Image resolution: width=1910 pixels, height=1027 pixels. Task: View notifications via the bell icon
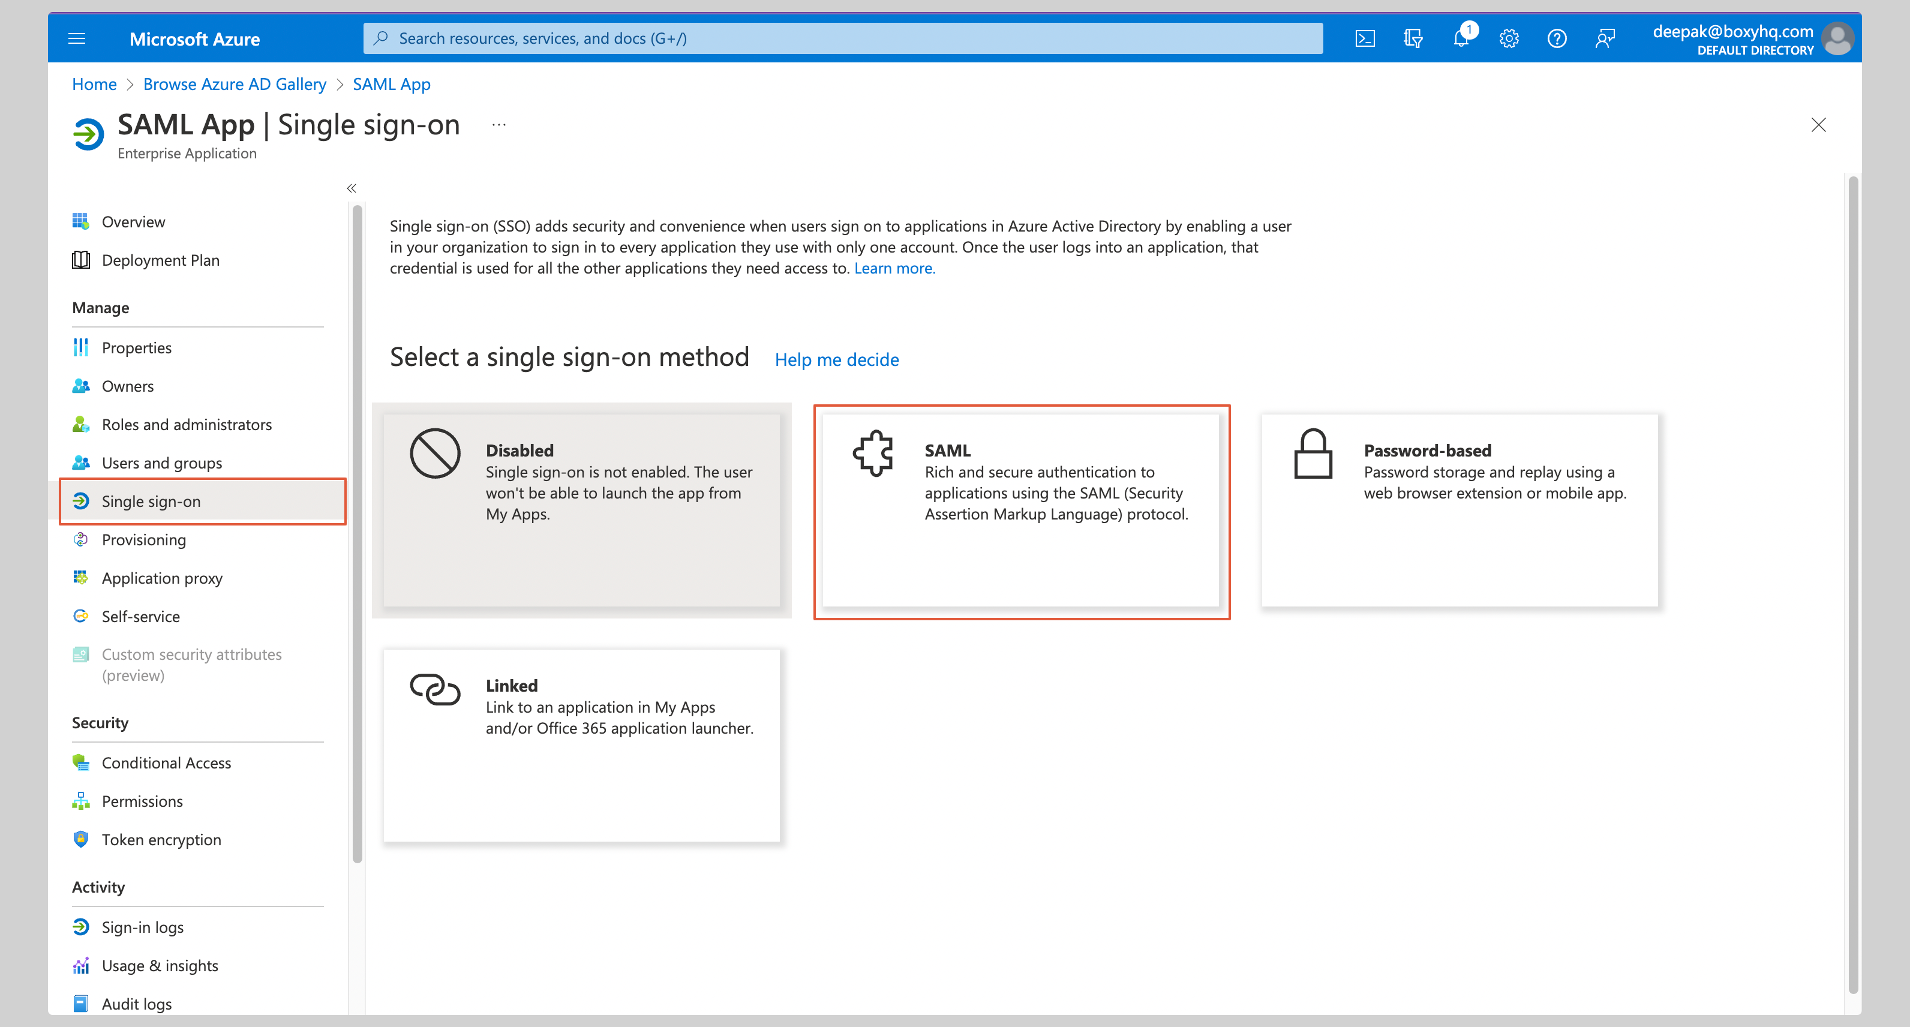point(1461,38)
